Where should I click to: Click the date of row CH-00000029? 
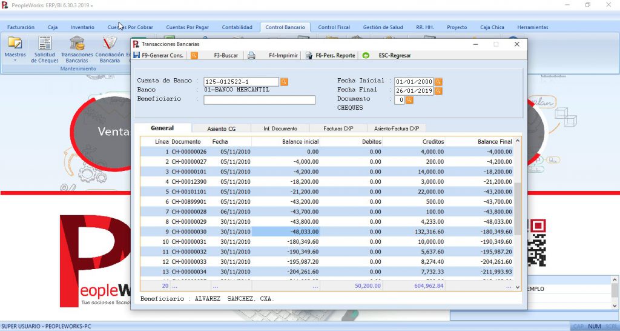coord(236,222)
